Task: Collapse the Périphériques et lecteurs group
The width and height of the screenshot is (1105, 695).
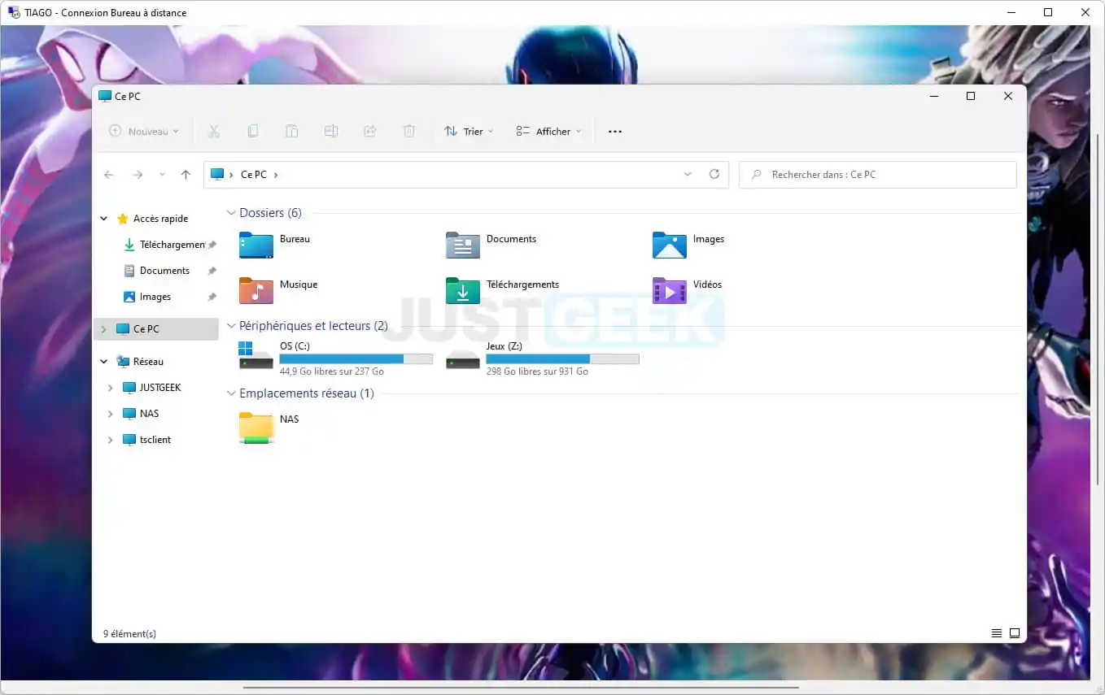Action: 231,326
